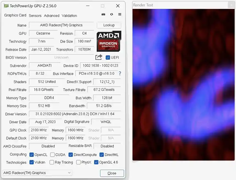Click the screenshot camera icon
Viewport: 236px width, 180px height.
[103, 14]
